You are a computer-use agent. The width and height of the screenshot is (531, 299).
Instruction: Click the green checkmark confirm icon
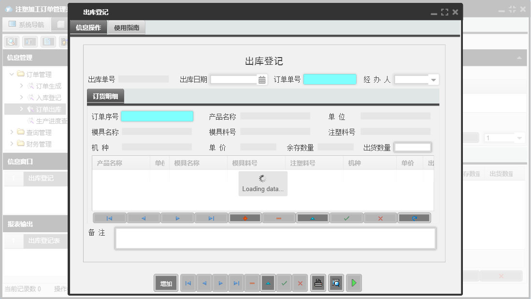coord(346,218)
